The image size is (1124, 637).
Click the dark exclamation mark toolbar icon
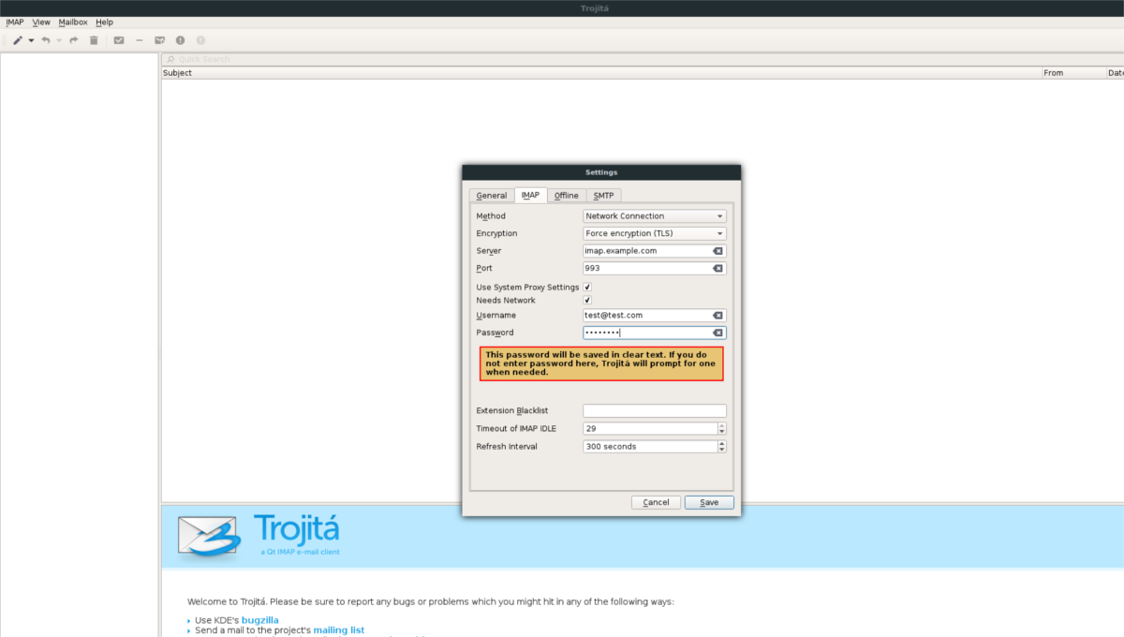[x=180, y=40]
